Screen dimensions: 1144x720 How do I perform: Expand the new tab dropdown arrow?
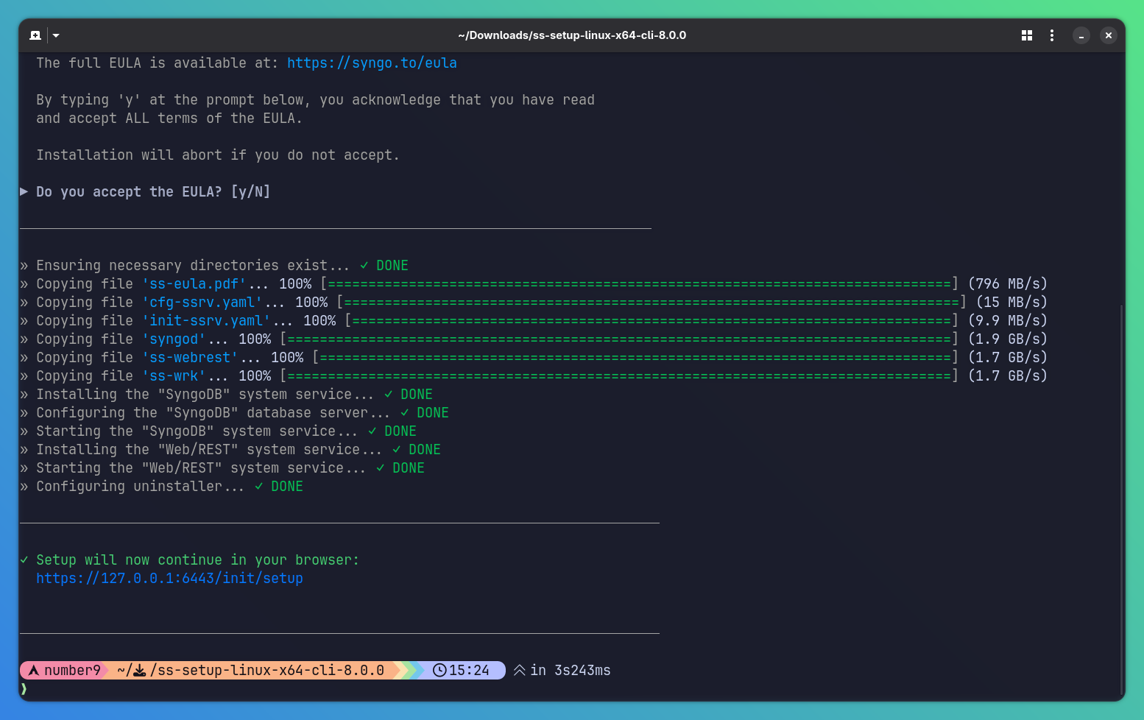tap(56, 35)
